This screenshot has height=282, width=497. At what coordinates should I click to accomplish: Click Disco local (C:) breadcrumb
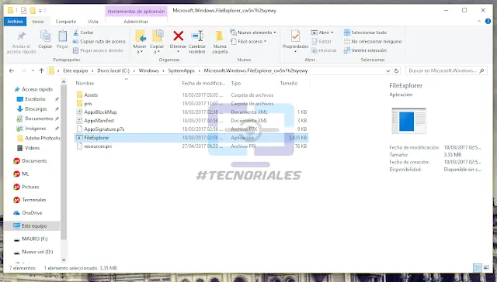click(113, 70)
